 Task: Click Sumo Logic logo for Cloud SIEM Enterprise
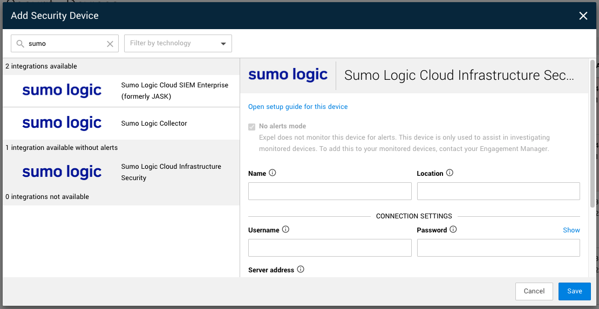click(62, 91)
